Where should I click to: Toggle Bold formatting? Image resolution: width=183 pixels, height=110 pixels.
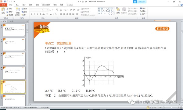pyautogui.click(x=31, y=14)
